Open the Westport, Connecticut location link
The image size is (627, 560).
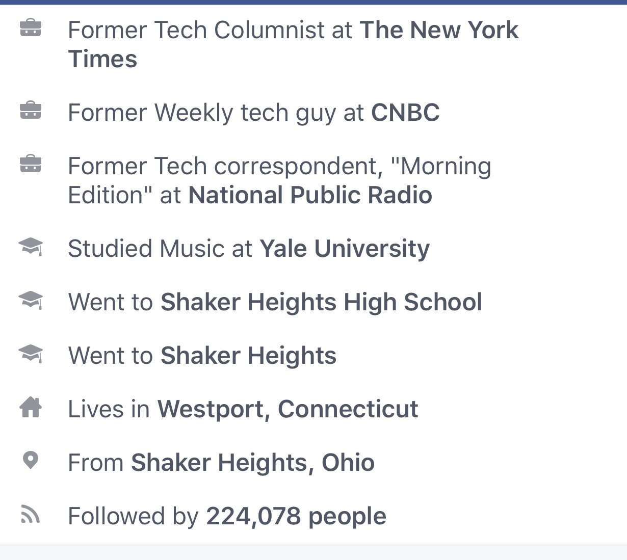(288, 409)
